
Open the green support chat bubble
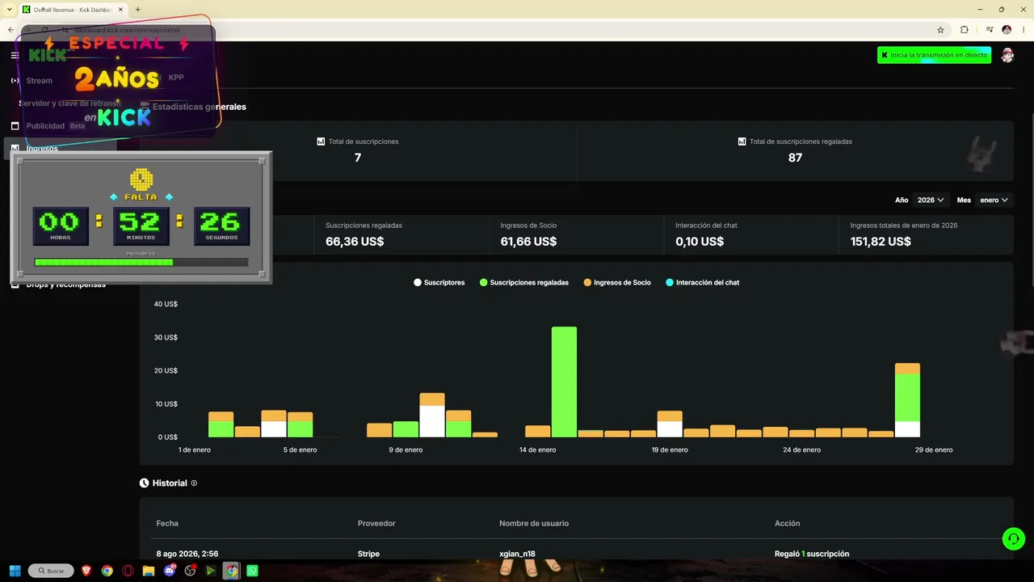coord(1013,538)
